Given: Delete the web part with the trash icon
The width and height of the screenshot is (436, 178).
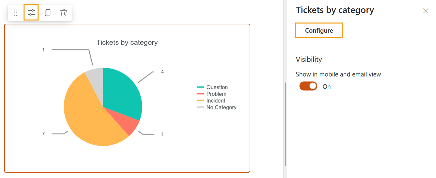Looking at the screenshot, I should (x=64, y=13).
